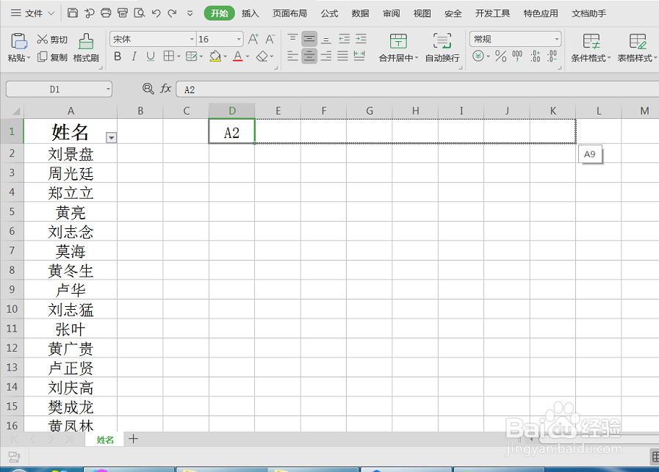
Task: Copy selection with the 复制 button
Action: click(52, 57)
